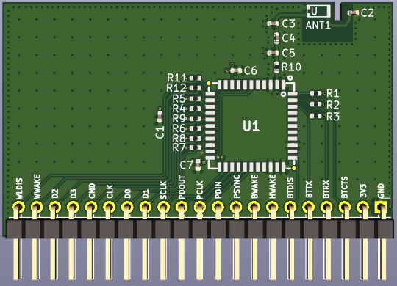Click the PDOUT pin pad
The image size is (397, 286).
click(182, 208)
